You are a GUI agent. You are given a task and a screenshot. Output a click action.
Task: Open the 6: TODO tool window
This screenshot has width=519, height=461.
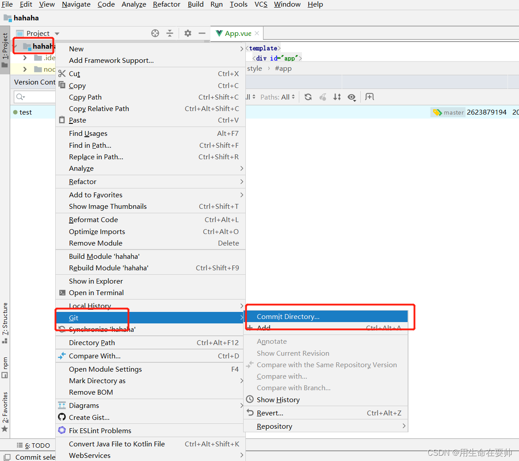pos(34,446)
